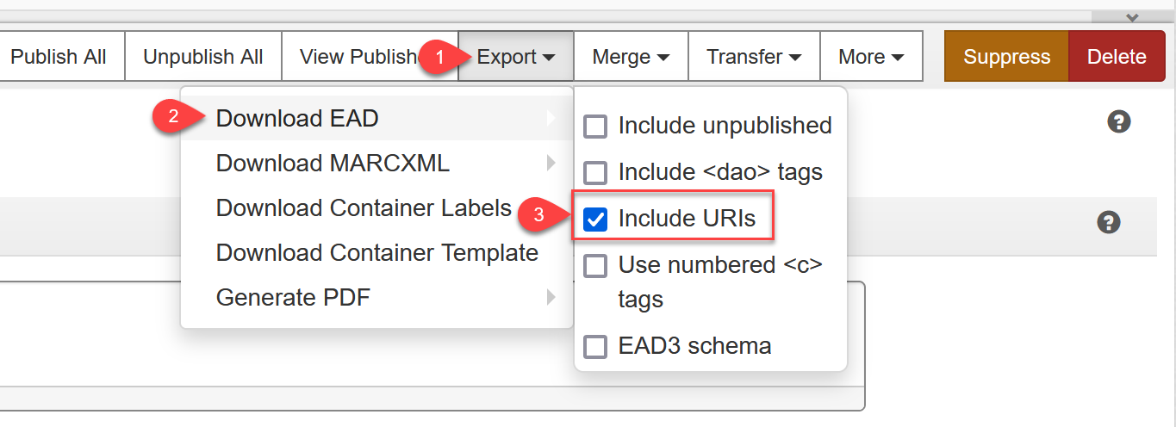
Task: Expand the More dropdown menu
Action: coord(871,57)
